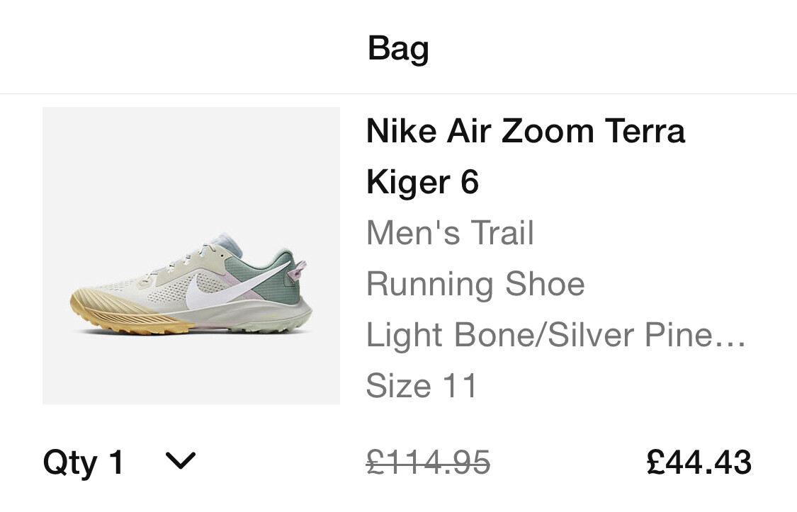Open the Terra Kiger shoe product thumbnail
The width and height of the screenshot is (797, 512).
(x=191, y=256)
